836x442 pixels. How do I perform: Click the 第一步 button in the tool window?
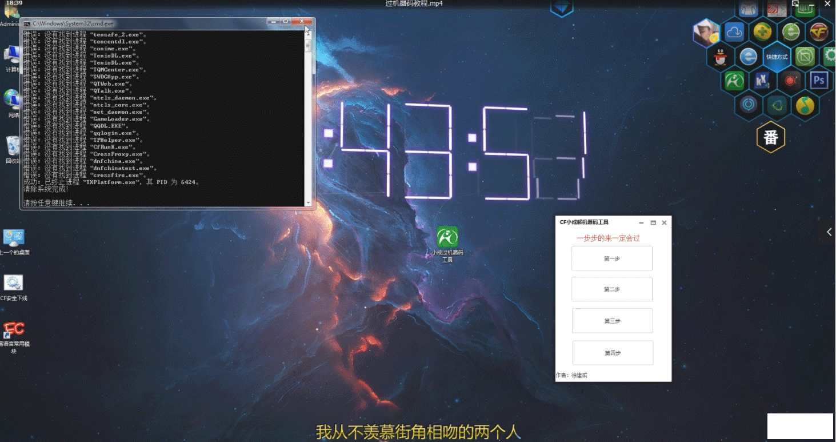pos(612,258)
